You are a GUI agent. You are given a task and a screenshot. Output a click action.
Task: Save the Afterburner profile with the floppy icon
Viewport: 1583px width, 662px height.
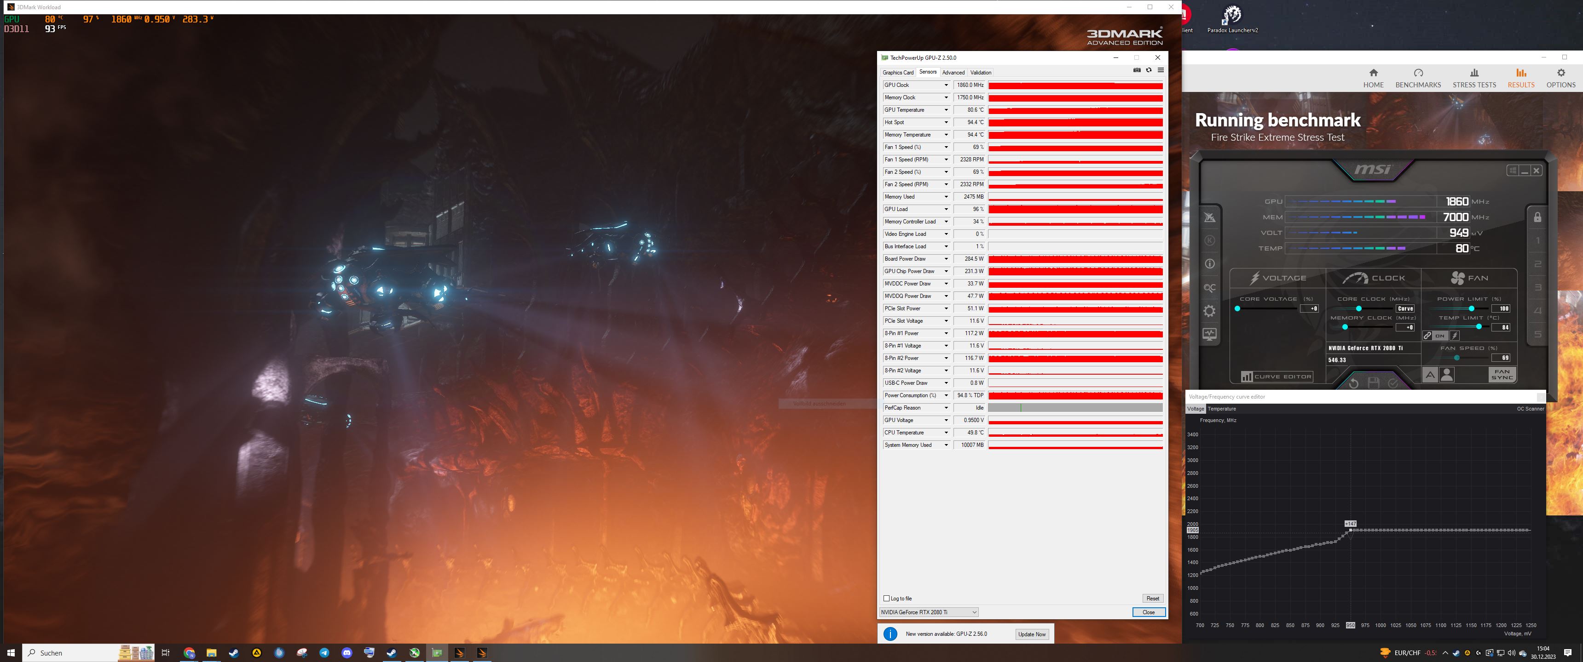(1374, 383)
